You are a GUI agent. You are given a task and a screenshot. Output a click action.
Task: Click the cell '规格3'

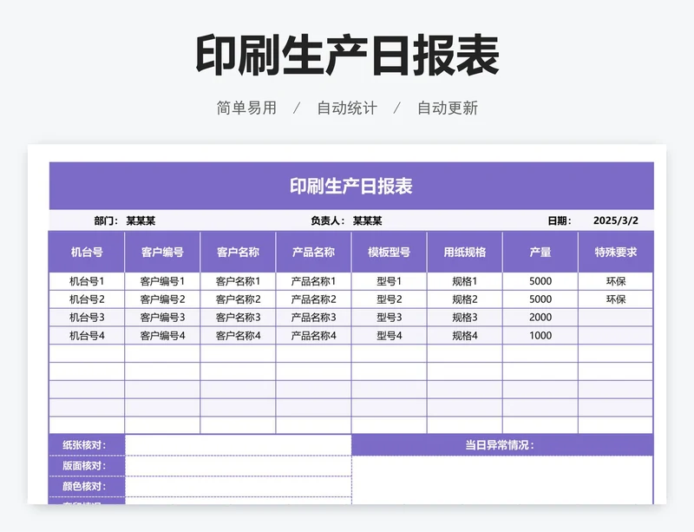pyautogui.click(x=465, y=318)
